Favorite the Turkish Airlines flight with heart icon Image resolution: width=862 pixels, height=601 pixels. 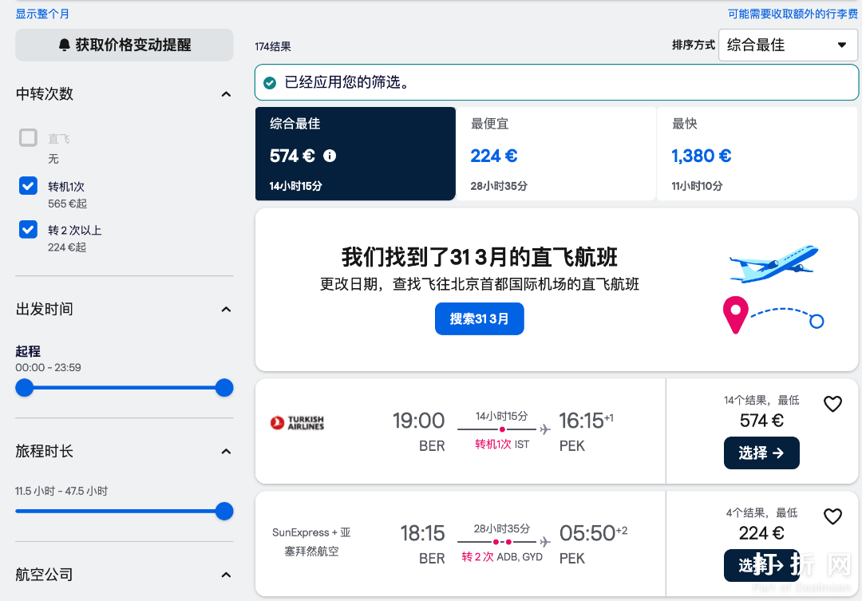832,404
